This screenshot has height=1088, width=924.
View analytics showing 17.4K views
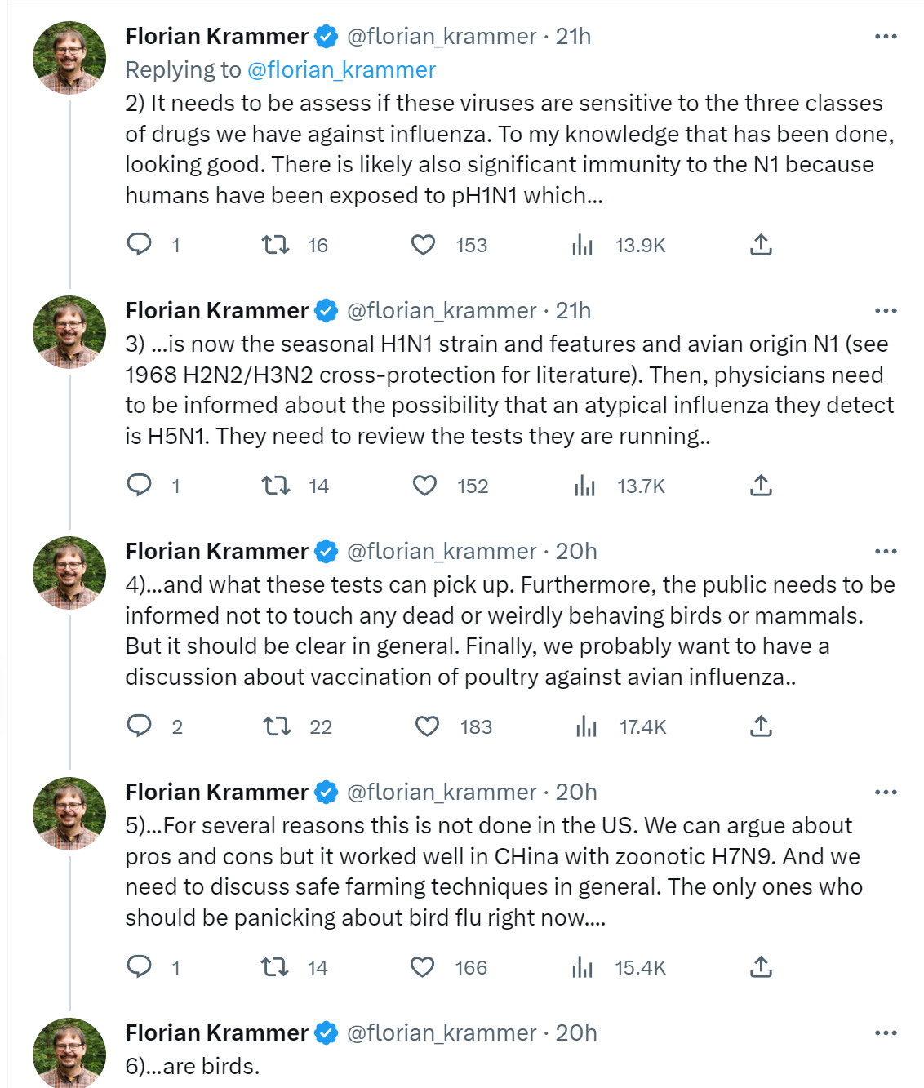pos(621,726)
